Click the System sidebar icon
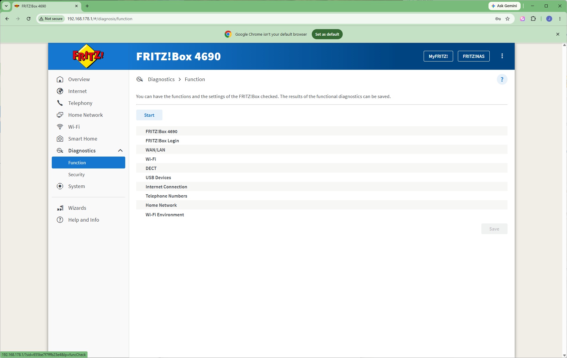 60,186
